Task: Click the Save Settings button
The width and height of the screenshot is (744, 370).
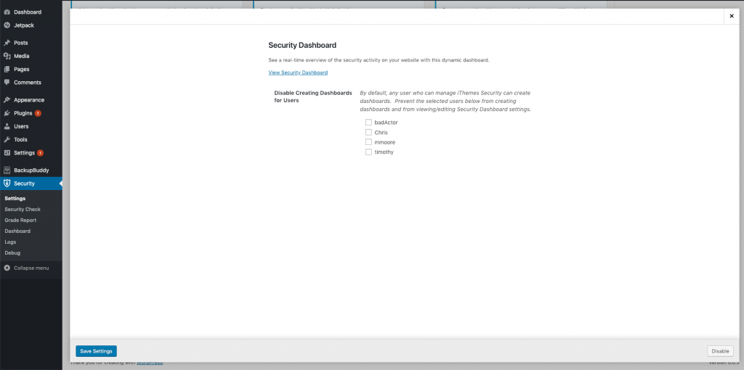Action: pyautogui.click(x=97, y=351)
